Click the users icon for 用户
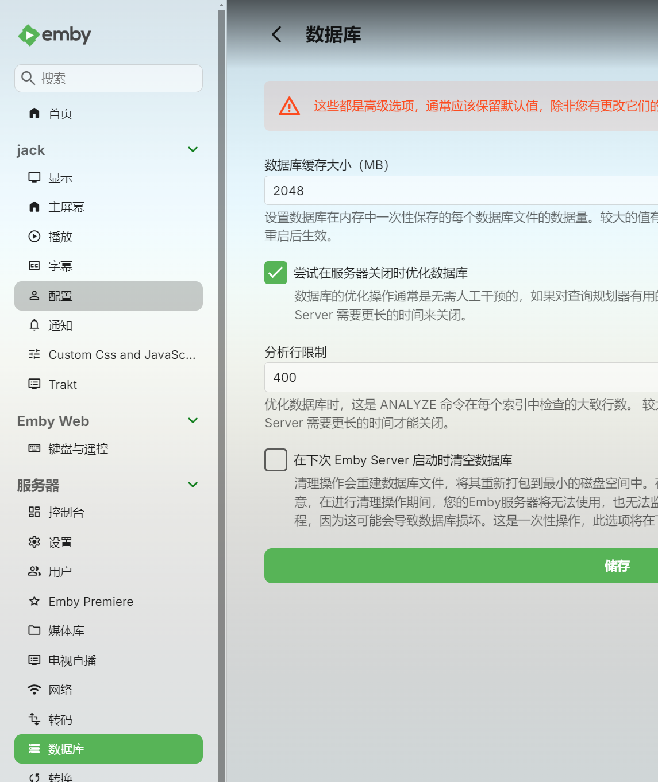The height and width of the screenshot is (782, 658). click(x=34, y=571)
